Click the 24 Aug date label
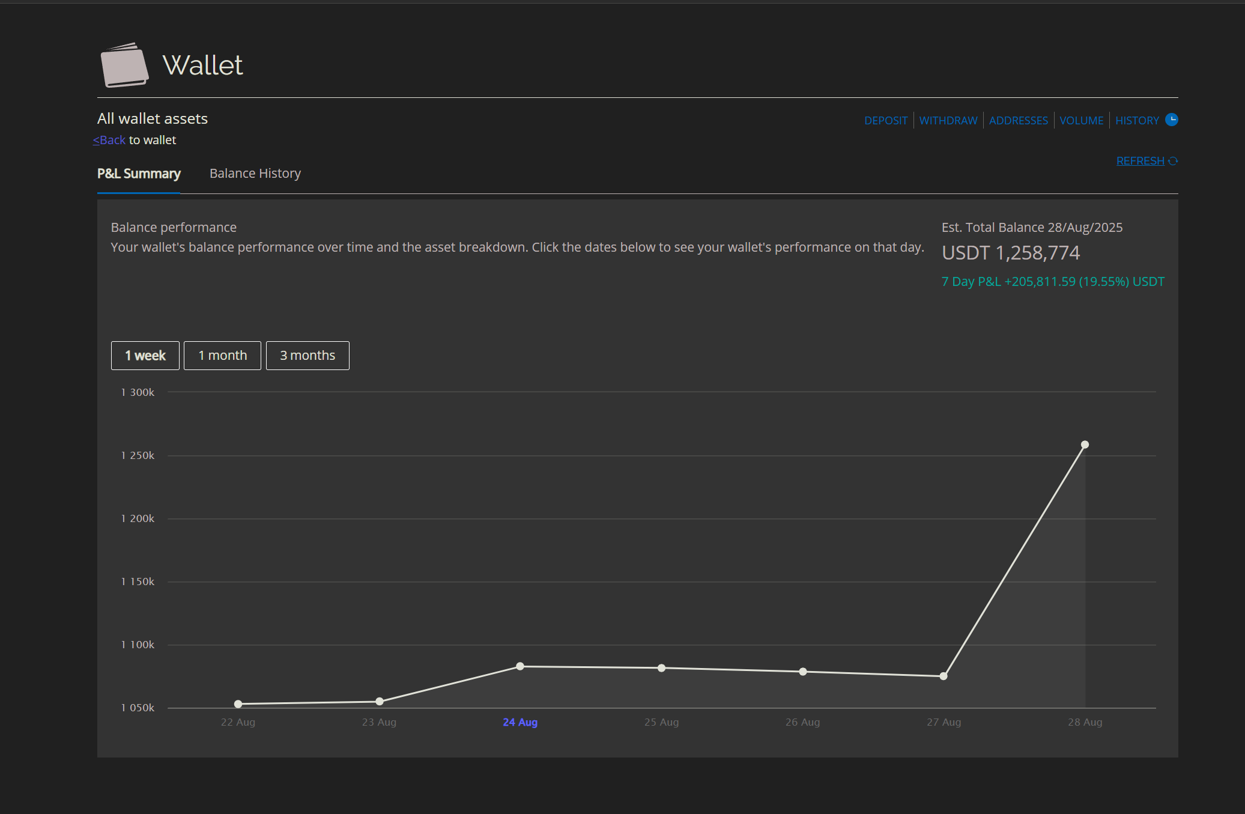1245x814 pixels. [520, 722]
